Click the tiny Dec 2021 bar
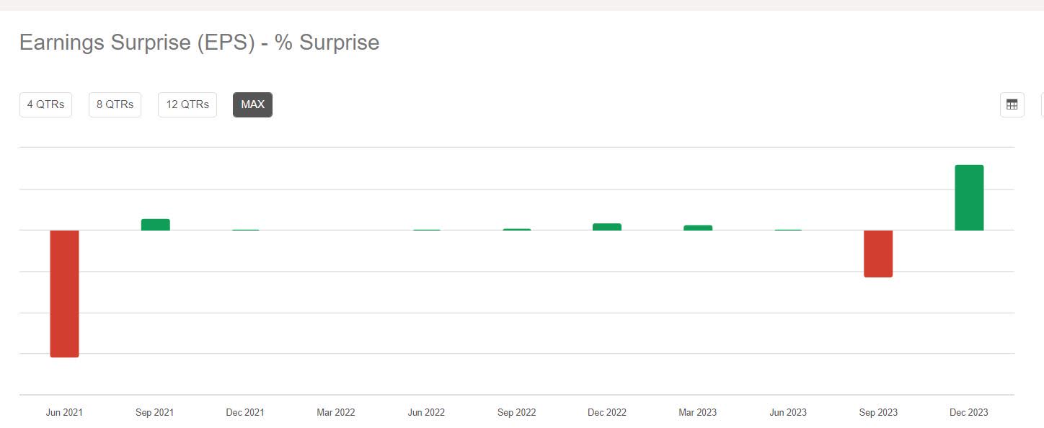The width and height of the screenshot is (1044, 428). tap(245, 230)
